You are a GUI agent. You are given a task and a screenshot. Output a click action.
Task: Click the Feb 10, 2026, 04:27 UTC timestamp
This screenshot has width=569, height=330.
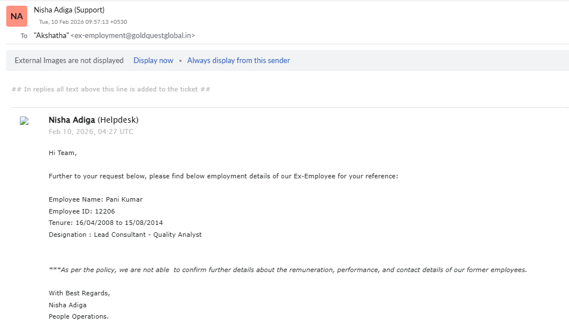tap(91, 132)
